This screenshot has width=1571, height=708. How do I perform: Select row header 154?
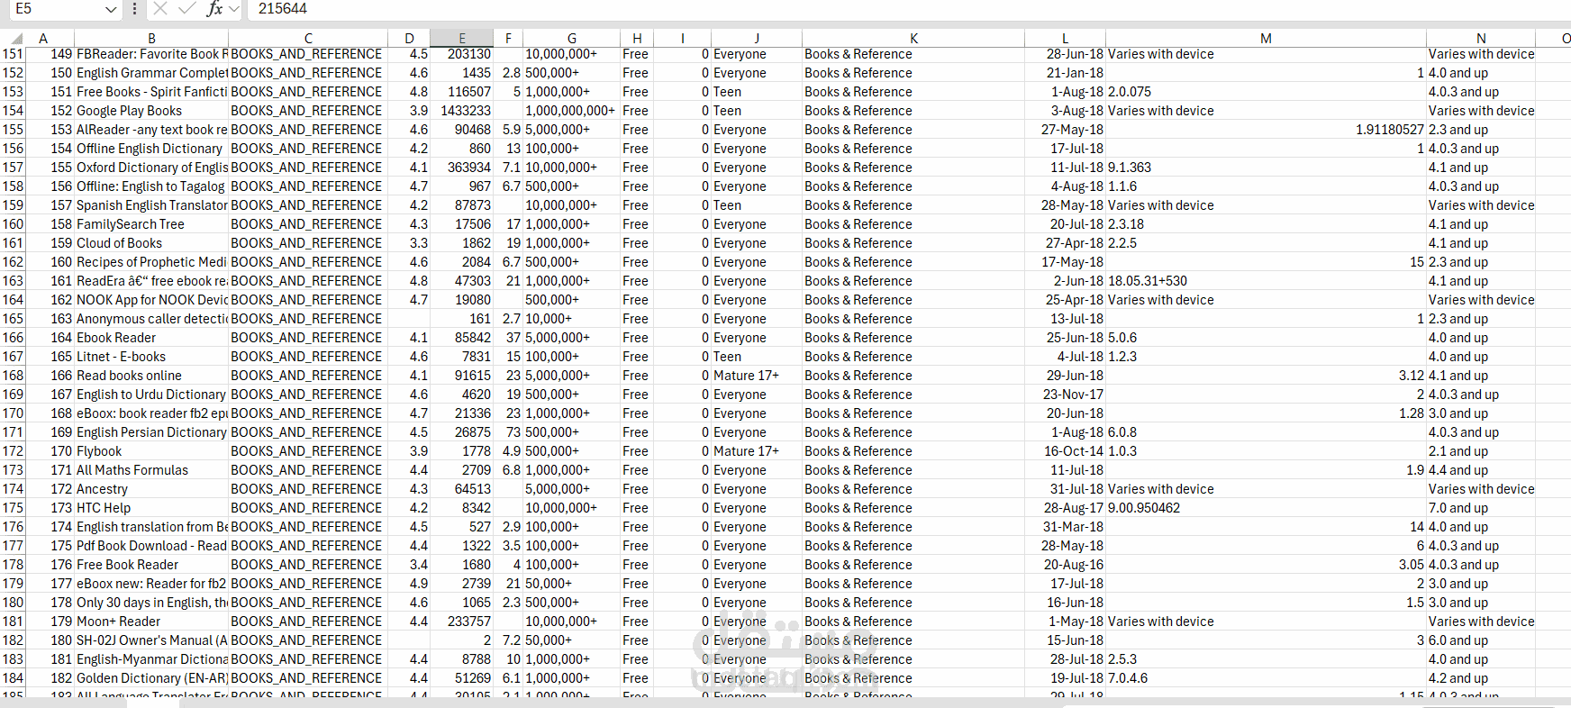[x=14, y=111]
